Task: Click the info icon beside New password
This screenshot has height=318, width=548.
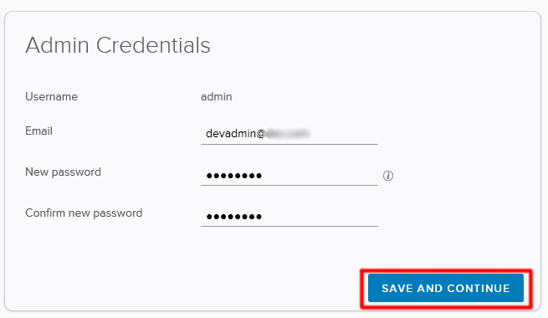Action: [388, 176]
